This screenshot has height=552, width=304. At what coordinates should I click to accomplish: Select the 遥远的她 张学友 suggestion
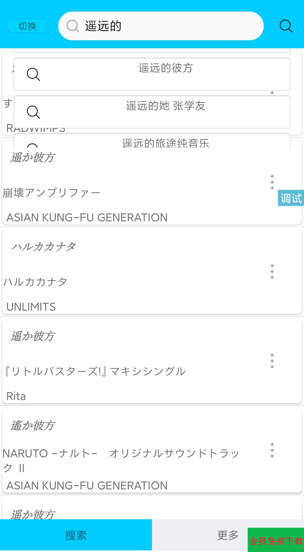tap(166, 106)
